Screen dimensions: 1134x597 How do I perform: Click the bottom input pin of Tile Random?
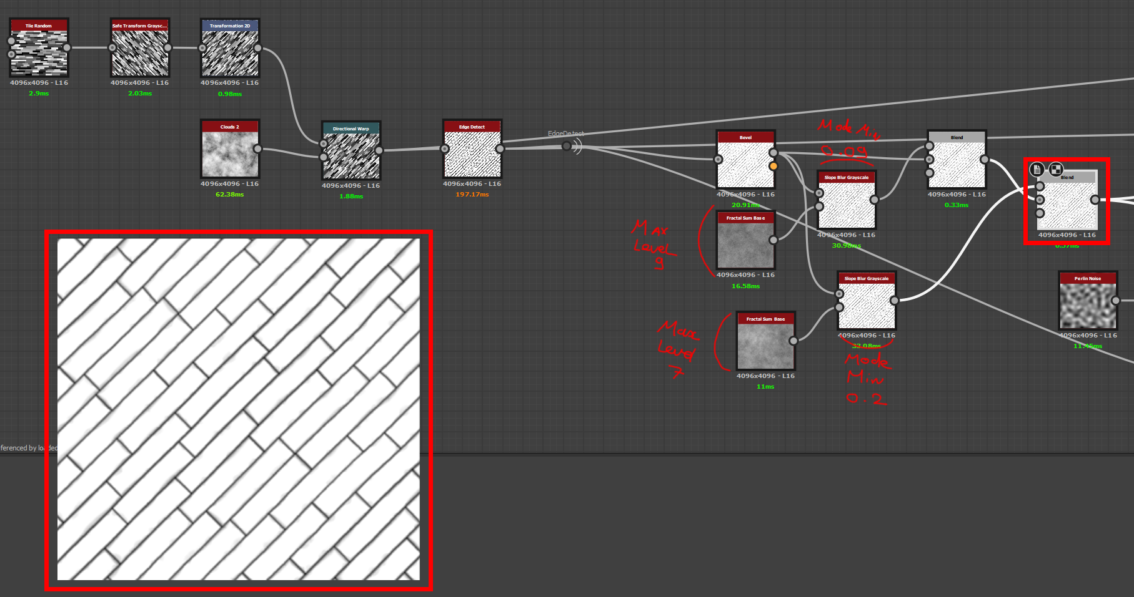pos(11,54)
